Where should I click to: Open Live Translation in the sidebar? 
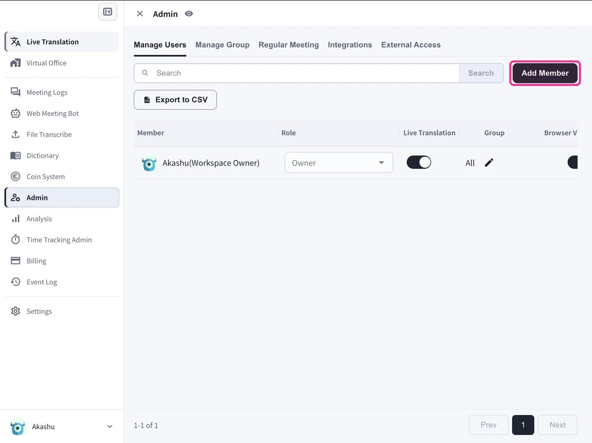coord(62,42)
